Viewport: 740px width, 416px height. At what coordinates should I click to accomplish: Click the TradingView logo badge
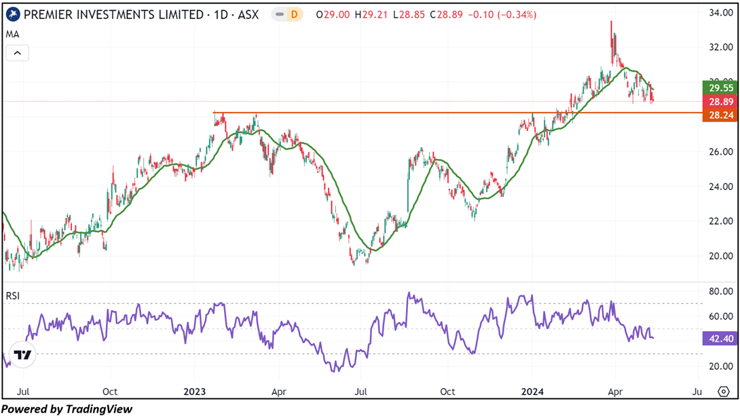22,355
